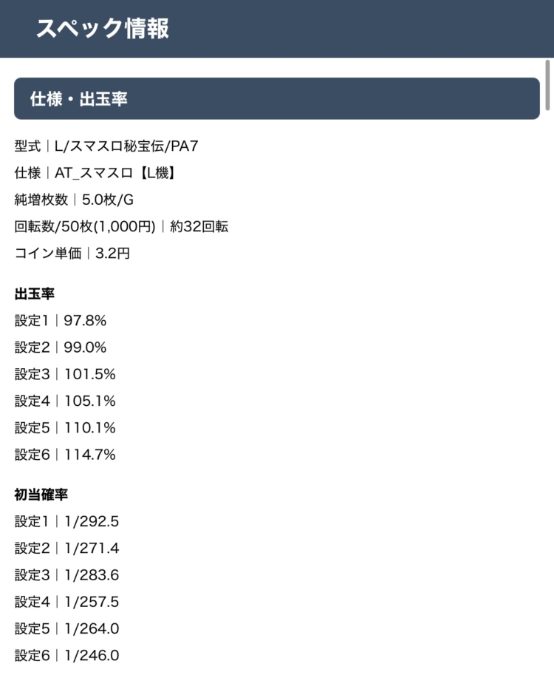554x675 pixels.
Task: Select 設定5 payout rate 110.1%
Action: click(65, 427)
